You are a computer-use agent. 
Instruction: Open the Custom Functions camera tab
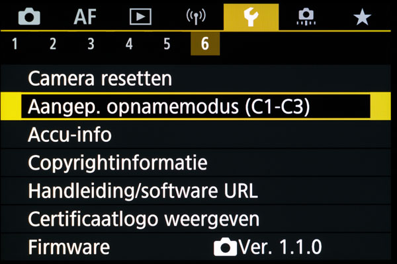(306, 17)
